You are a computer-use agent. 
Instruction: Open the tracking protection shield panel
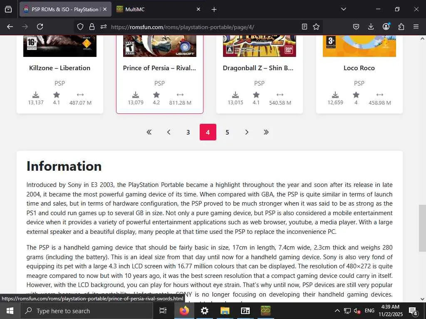[x=80, y=27]
